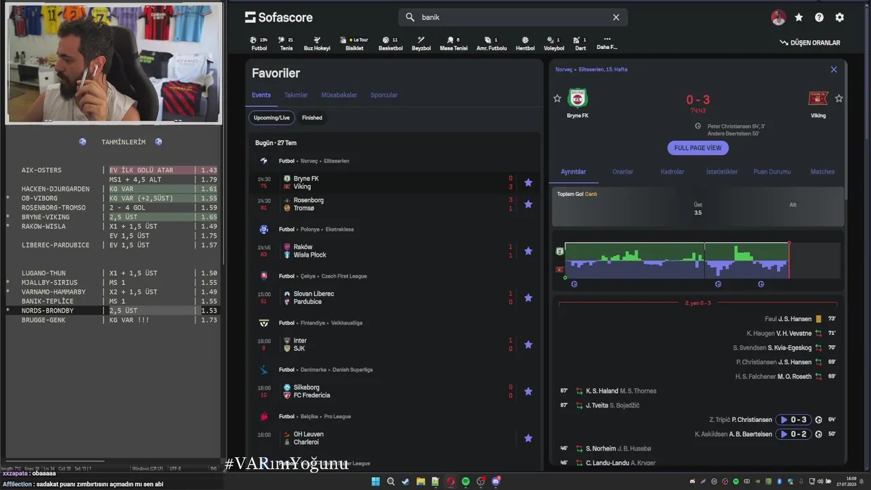The image size is (871, 490).
Task: Open the Windows Start button
Action: [x=376, y=481]
